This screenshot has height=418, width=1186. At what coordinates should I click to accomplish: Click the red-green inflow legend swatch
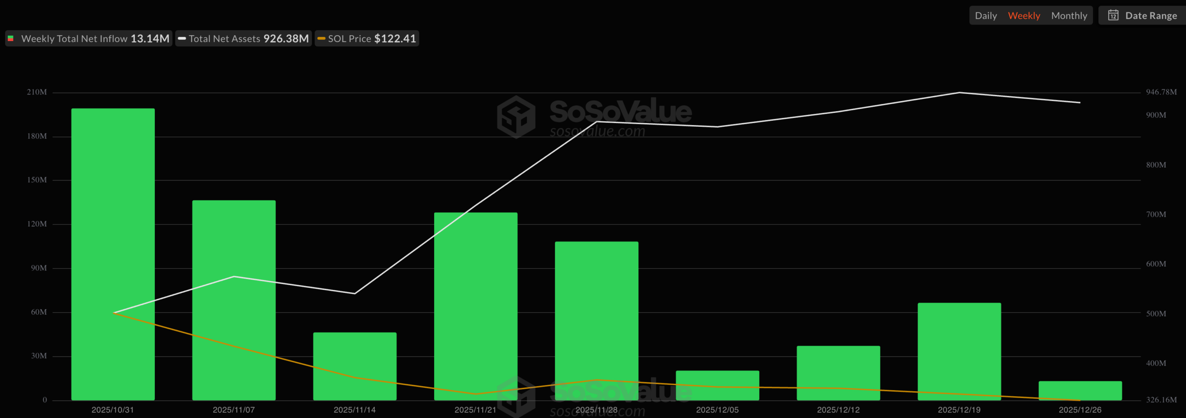[11, 38]
